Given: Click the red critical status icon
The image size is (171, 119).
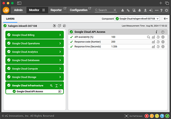Looking at the screenshot, I should coord(147,116).
